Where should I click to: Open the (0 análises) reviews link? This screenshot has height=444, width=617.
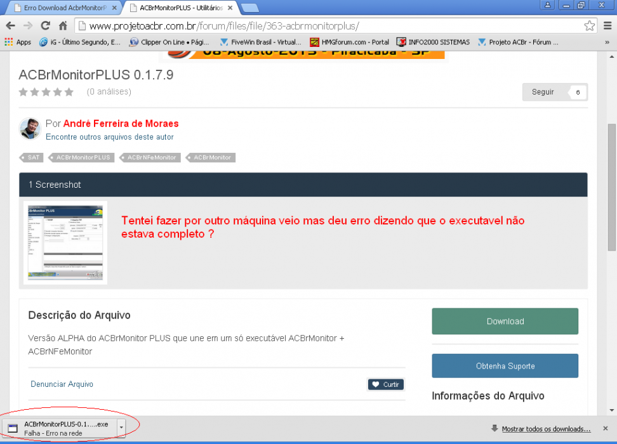(109, 91)
